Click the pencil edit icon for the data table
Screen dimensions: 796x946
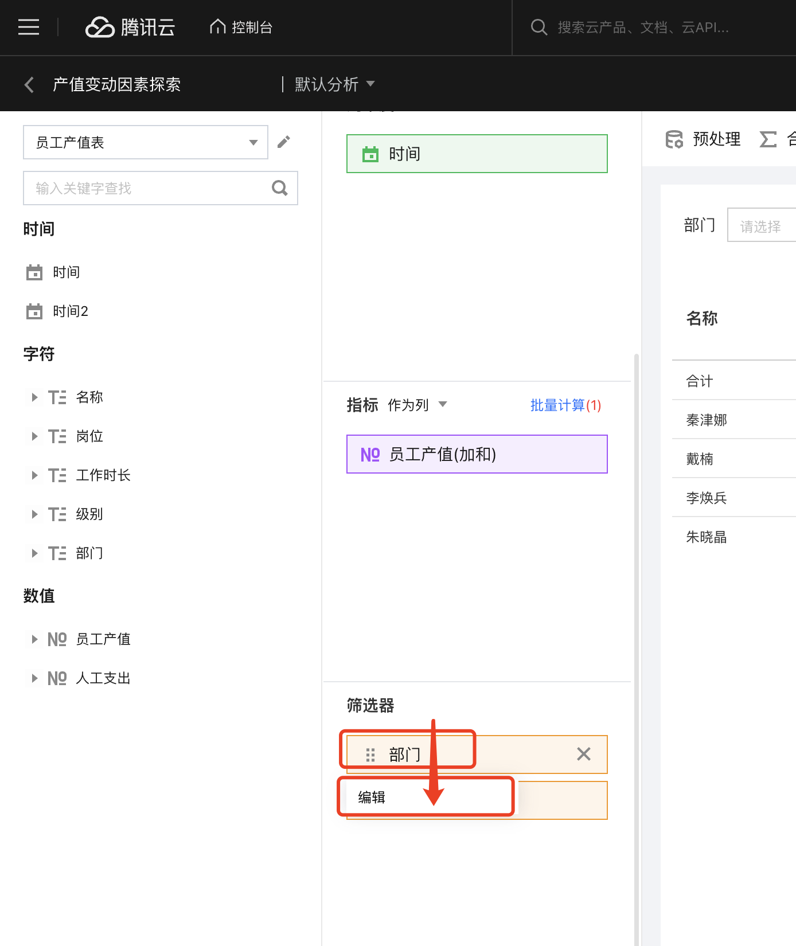click(x=284, y=142)
